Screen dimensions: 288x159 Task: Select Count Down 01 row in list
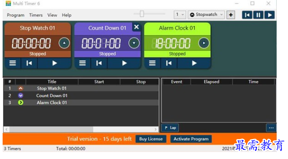[x=81, y=96]
